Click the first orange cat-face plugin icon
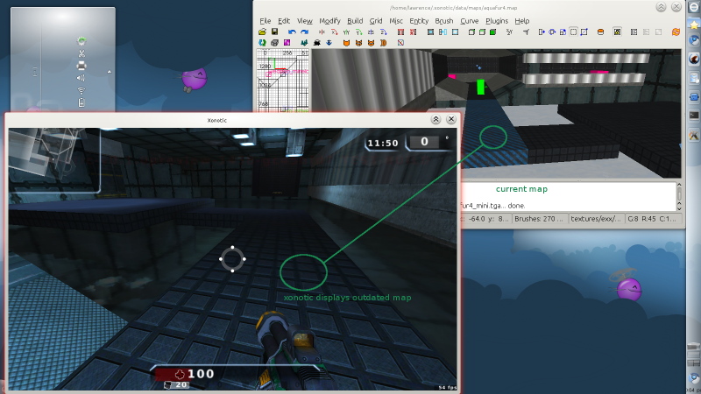Viewport: 701px width, 394px height. (x=346, y=43)
